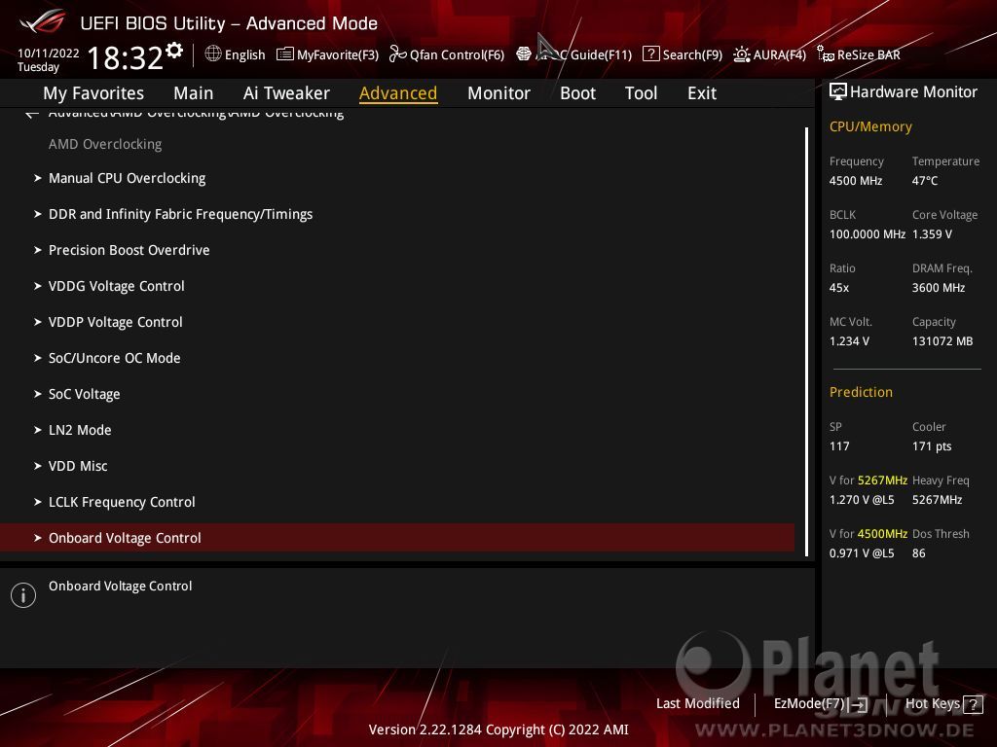The width and height of the screenshot is (997, 747).
Task: Click the 10/11/2022 date
Action: 49,53
